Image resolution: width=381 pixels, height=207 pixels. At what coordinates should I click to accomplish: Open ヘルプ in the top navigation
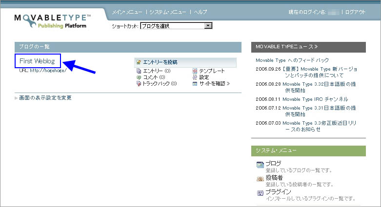point(201,12)
